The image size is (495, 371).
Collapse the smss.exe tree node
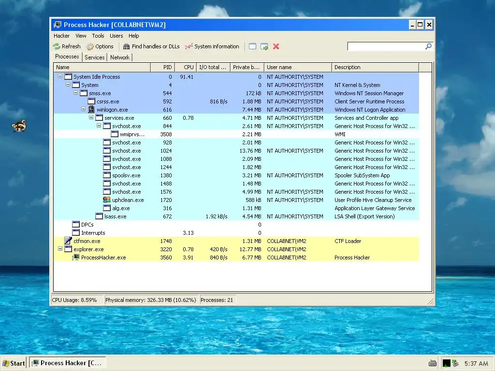[75, 93]
